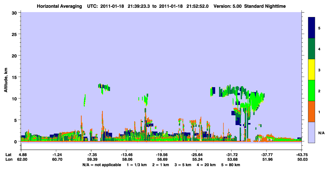The height and width of the screenshot is (172, 335).
Task: Click the latitude value '-7.35'
Action: tap(92, 155)
